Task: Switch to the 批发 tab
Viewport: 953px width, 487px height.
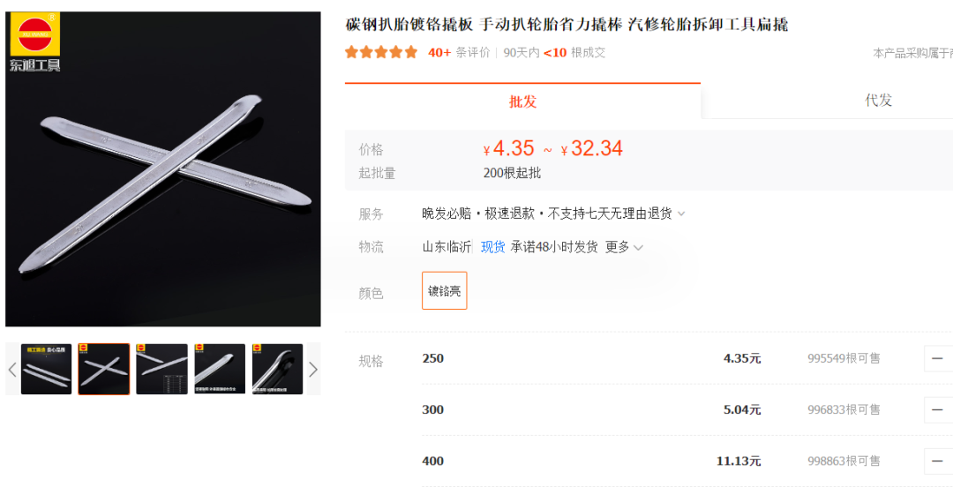Action: [522, 101]
